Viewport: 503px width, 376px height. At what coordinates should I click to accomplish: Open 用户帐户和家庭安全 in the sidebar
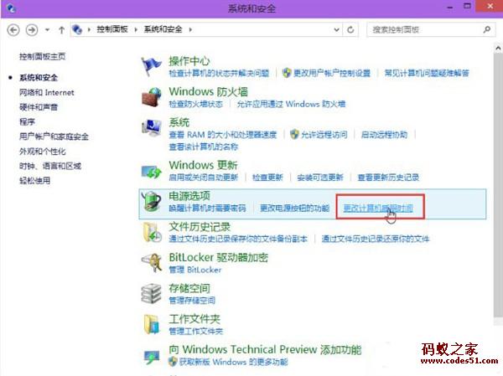[x=54, y=136]
